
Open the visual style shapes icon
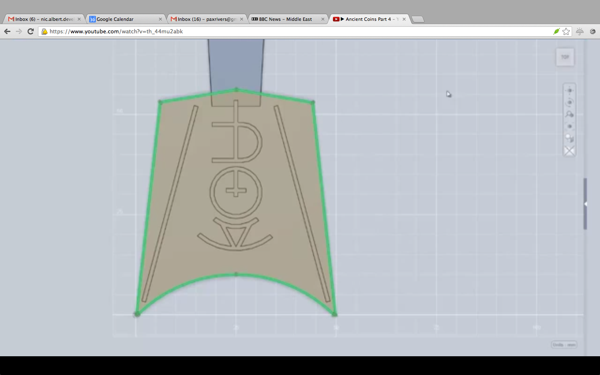pyautogui.click(x=570, y=138)
